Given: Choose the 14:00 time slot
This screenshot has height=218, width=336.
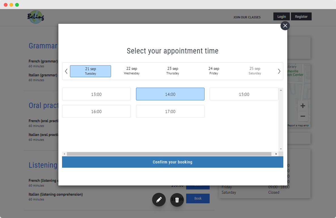Looking at the screenshot, I should (170, 94).
